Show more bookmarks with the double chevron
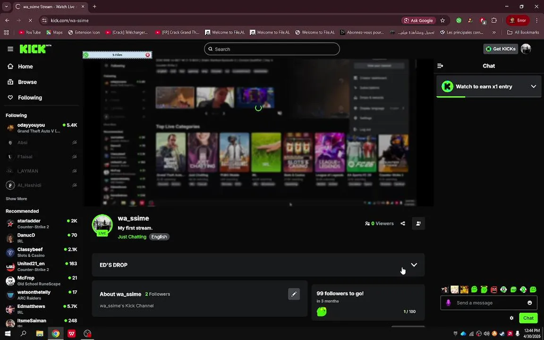 pyautogui.click(x=494, y=32)
